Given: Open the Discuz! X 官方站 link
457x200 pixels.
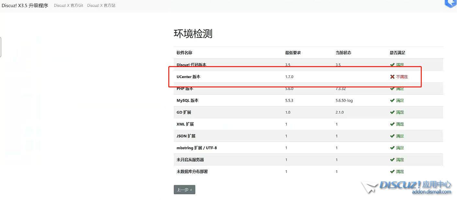Looking at the screenshot, I should point(101,5).
